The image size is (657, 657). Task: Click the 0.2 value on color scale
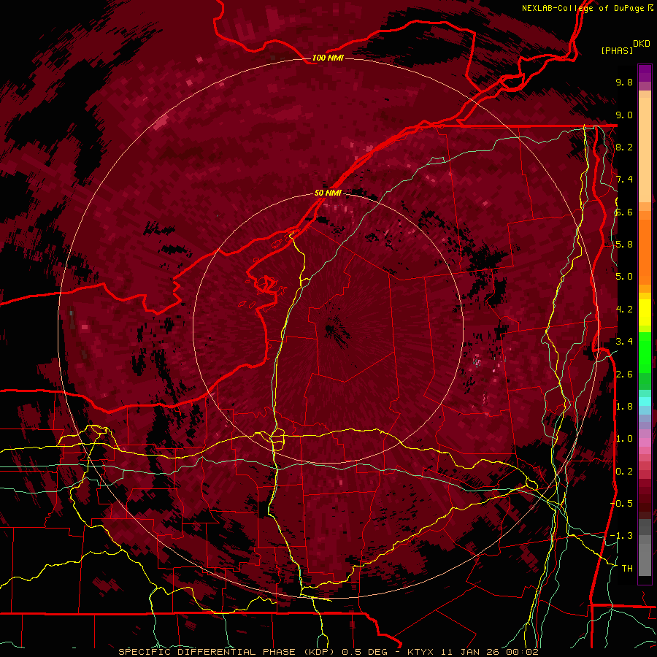pyautogui.click(x=624, y=471)
